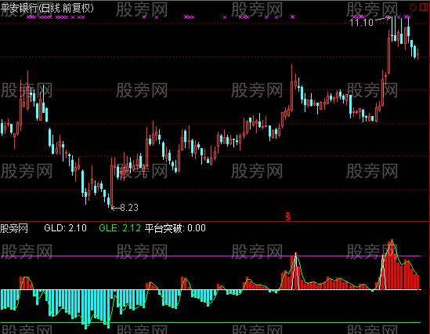Click the GLD: 2.10 indicator value
The width and height of the screenshot is (430, 334).
(x=65, y=228)
